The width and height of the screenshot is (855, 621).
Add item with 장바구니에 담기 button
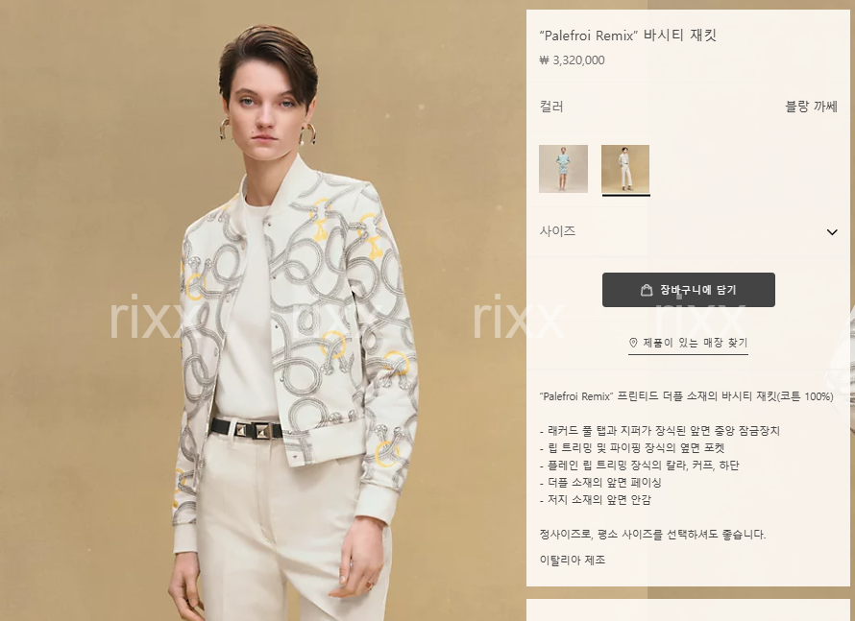tap(688, 290)
